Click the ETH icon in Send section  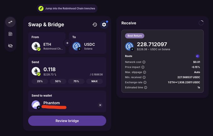pyautogui.click(x=36, y=71)
